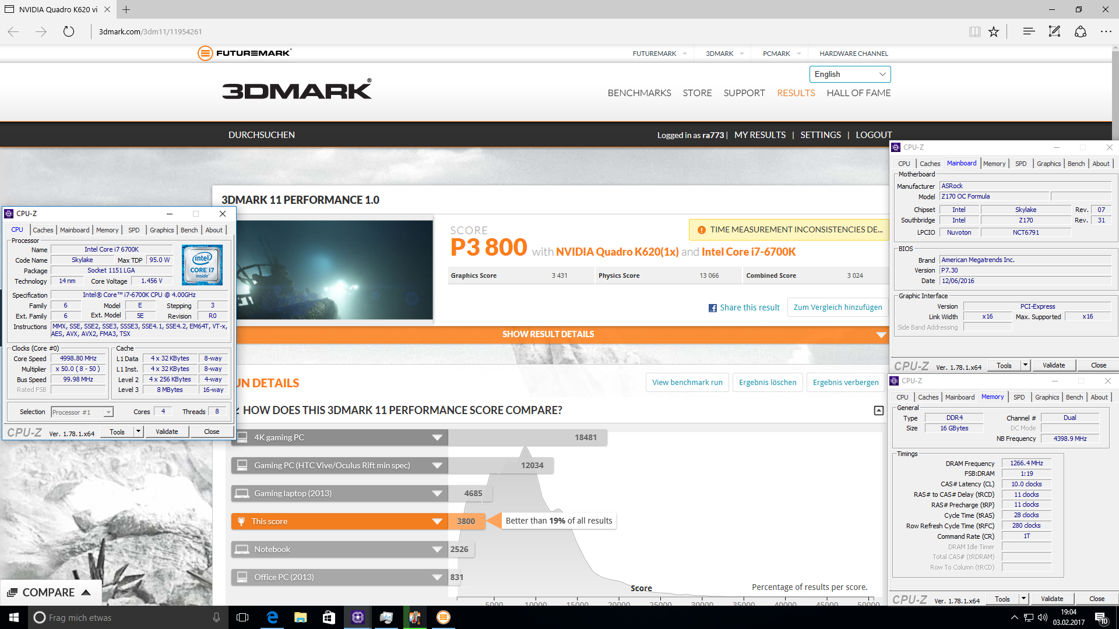Click View benchmark run button
Screen dimensions: 1119x629
[687, 383]
